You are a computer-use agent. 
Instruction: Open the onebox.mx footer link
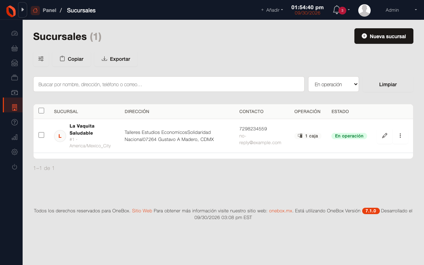click(281, 211)
